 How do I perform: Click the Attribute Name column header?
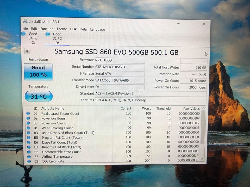pos(53,109)
